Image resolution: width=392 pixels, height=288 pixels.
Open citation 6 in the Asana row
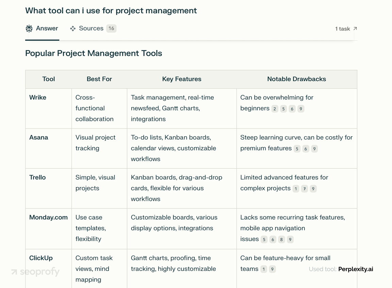[x=306, y=149]
